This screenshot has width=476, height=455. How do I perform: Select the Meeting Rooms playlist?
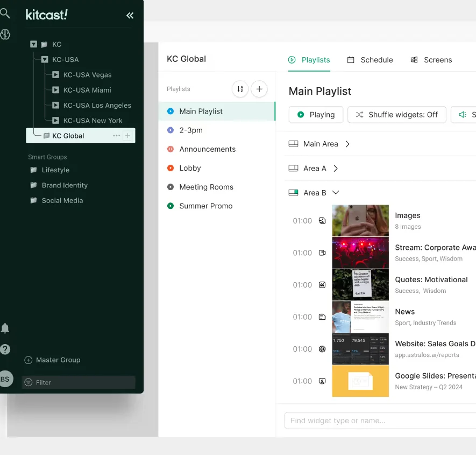217,187
